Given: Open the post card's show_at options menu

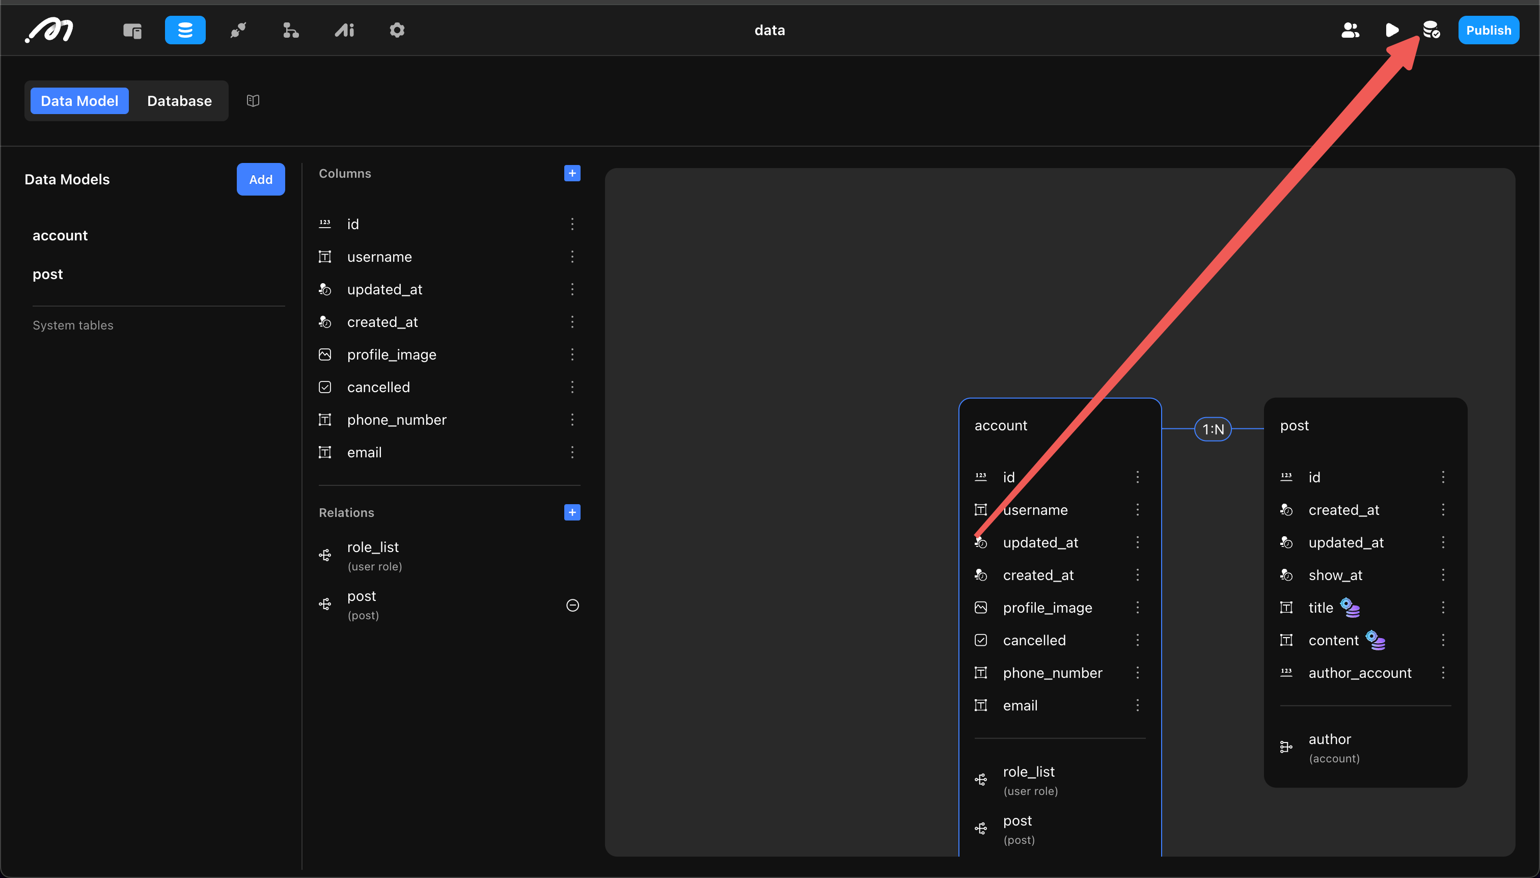Looking at the screenshot, I should pos(1444,574).
